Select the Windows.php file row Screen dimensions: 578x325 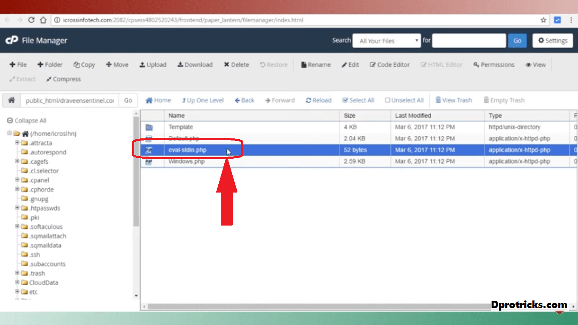pyautogui.click(x=359, y=161)
